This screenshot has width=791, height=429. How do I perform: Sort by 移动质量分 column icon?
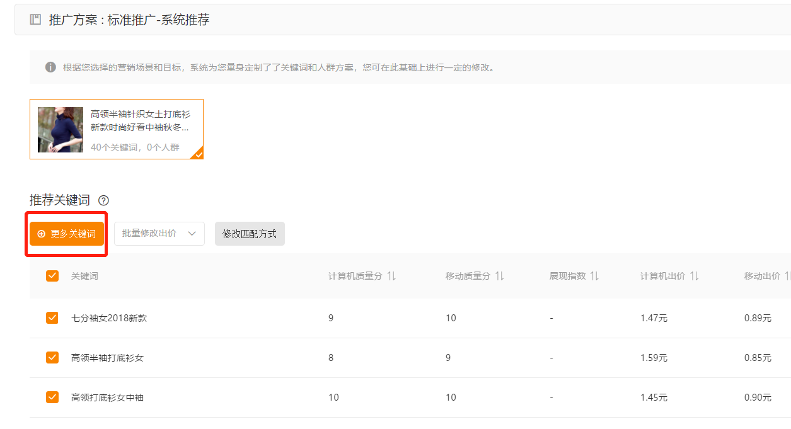(x=499, y=276)
